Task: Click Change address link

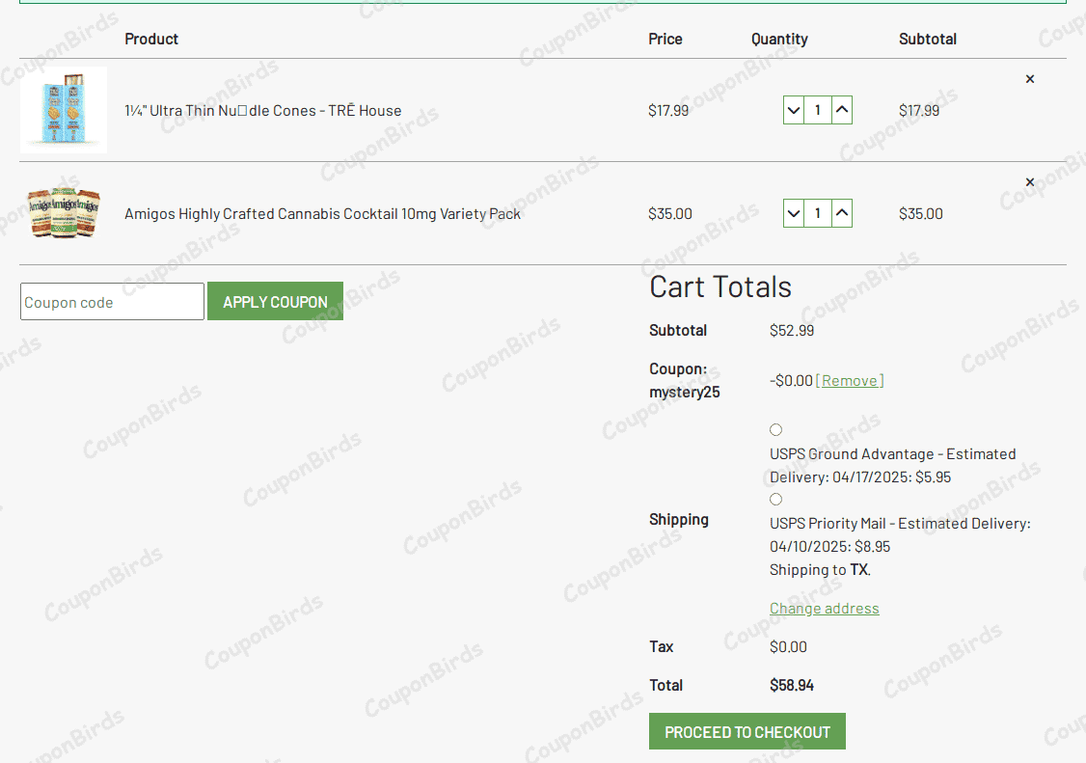Action: (825, 609)
